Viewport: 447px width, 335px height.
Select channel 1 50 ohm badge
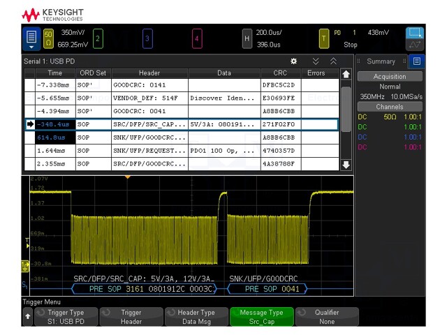(x=48, y=38)
